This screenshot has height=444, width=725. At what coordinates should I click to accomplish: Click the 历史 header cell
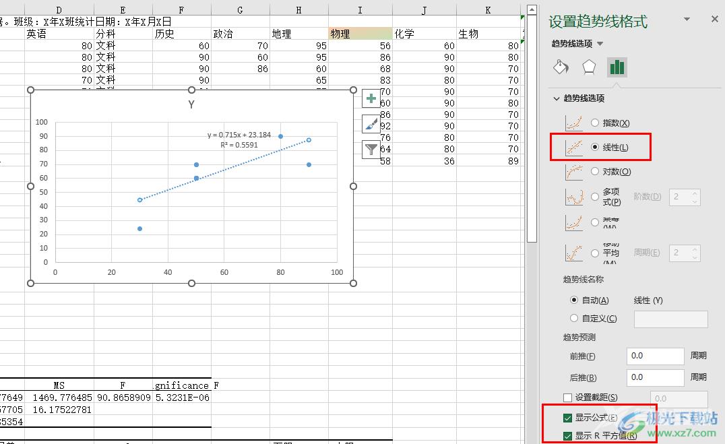click(182, 34)
